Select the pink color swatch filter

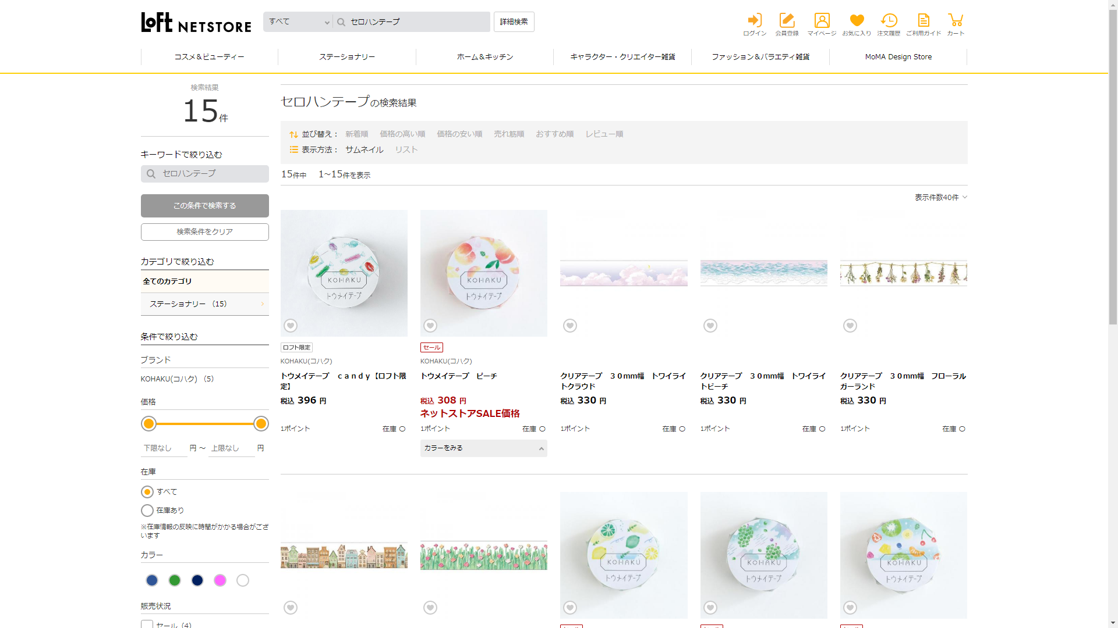click(x=220, y=580)
